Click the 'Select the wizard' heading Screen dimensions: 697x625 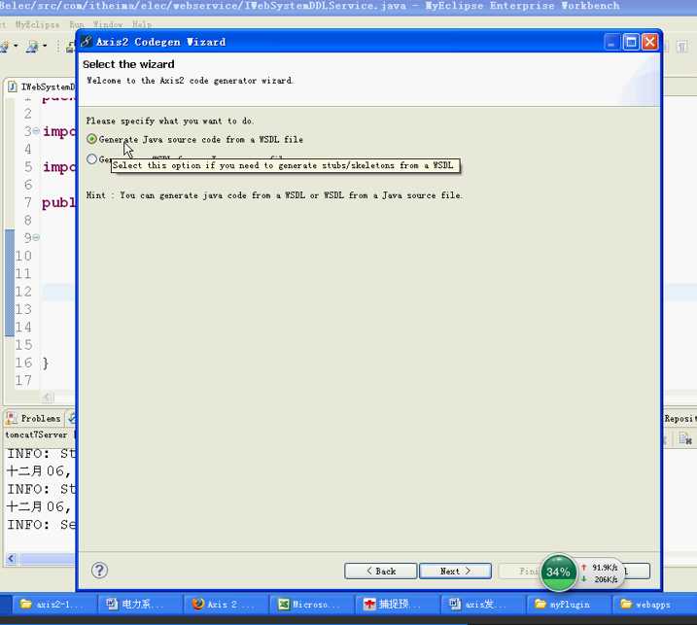click(128, 64)
